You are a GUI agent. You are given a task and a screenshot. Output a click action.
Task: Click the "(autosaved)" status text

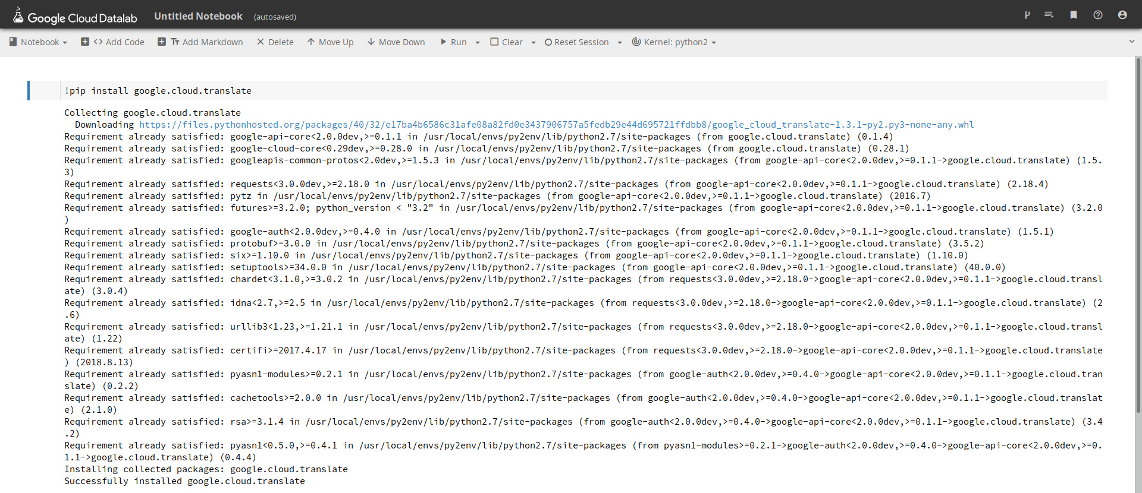[275, 17]
